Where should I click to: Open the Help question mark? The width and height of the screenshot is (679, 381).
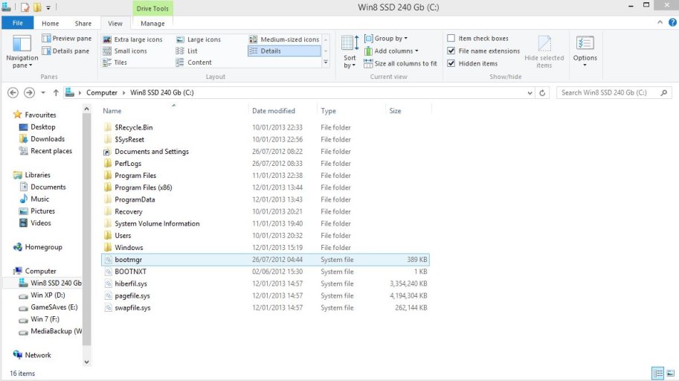click(x=672, y=22)
